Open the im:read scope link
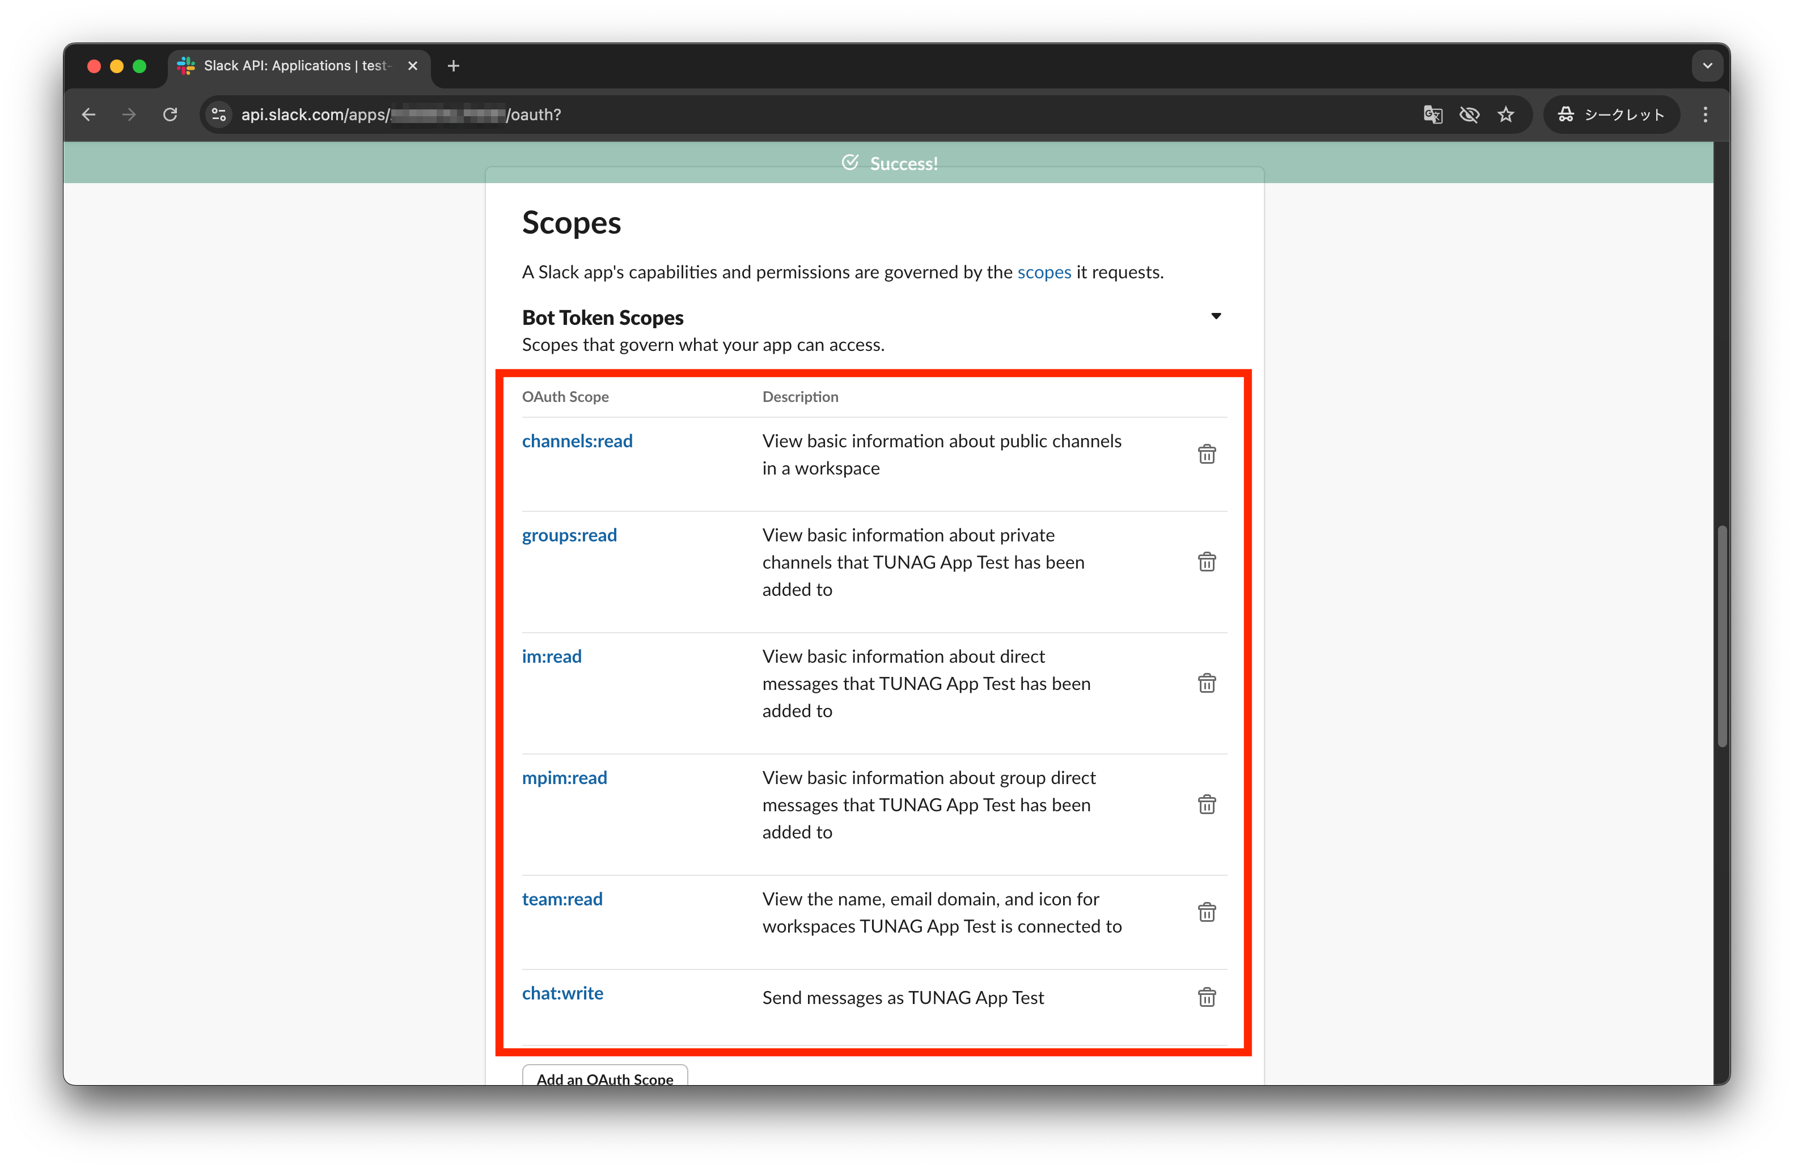This screenshot has width=1794, height=1169. [x=552, y=656]
